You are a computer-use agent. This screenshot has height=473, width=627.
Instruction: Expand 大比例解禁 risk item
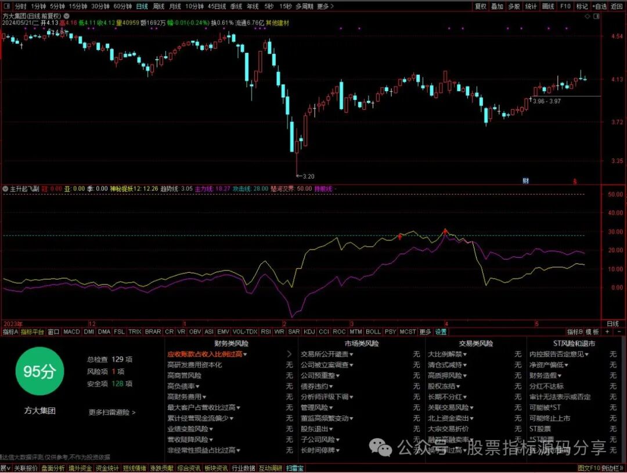tap(448, 354)
